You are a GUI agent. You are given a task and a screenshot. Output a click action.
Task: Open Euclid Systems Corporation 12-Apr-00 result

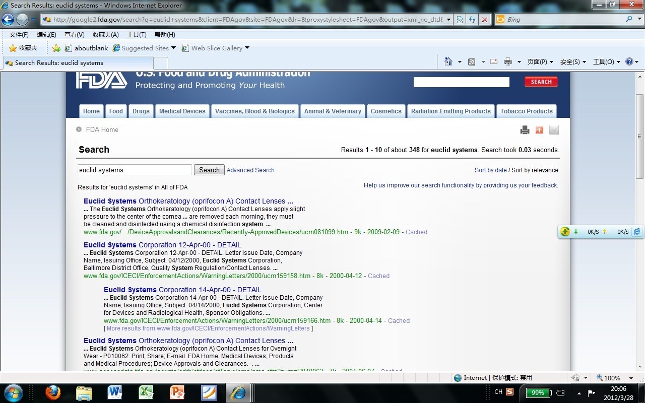coord(162,245)
